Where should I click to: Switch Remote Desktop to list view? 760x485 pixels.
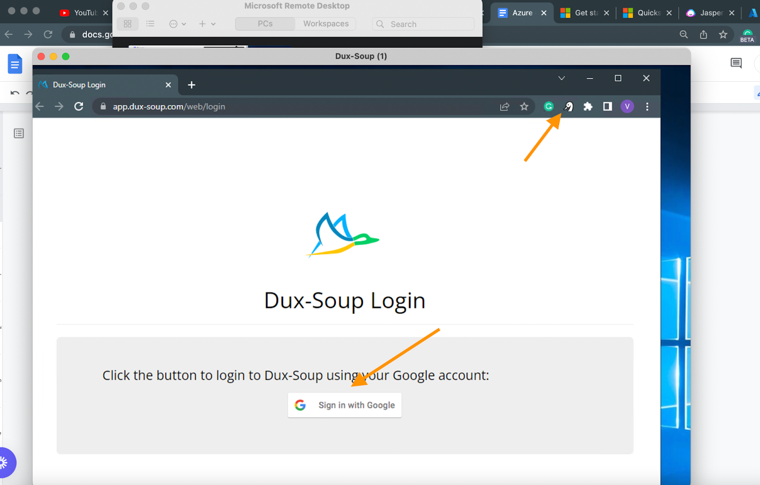[x=150, y=24]
